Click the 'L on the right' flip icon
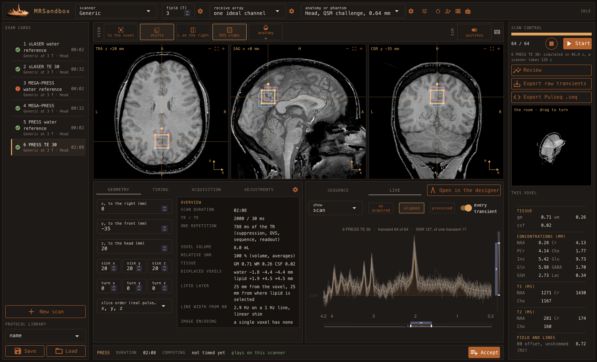 [x=193, y=32]
